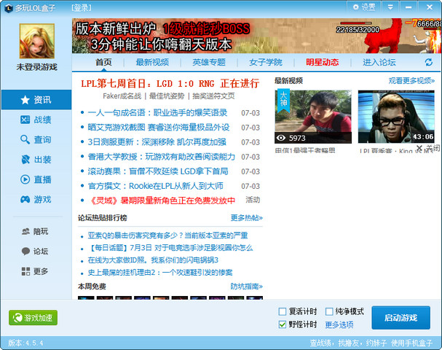This screenshot has height=350, width=442.
Task: Open the 出装 item build section
Action: tap(36, 160)
